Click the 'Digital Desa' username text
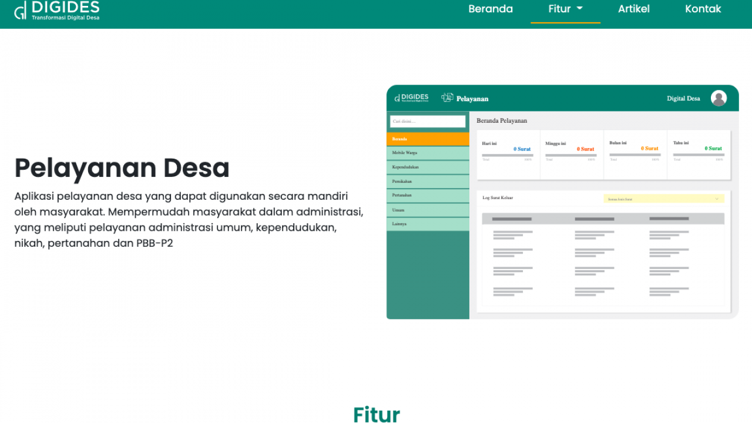The image size is (752, 423). 683,99
